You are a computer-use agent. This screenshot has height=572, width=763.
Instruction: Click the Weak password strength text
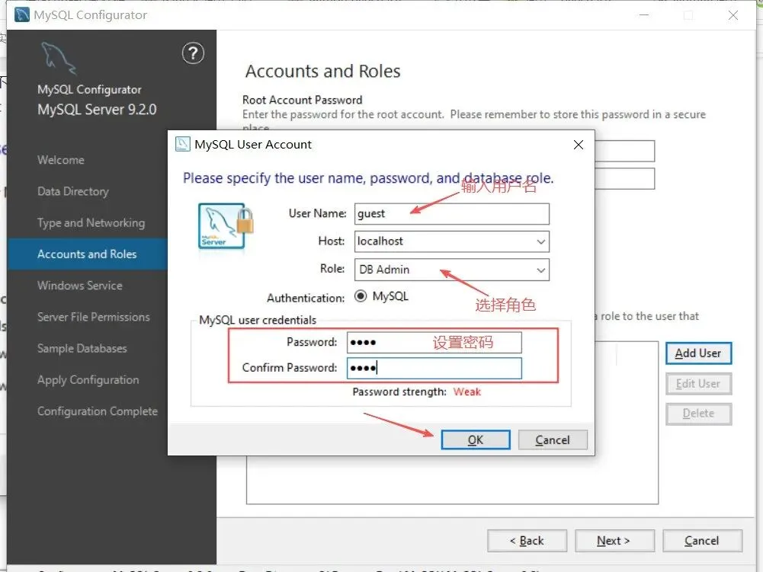pyautogui.click(x=467, y=392)
